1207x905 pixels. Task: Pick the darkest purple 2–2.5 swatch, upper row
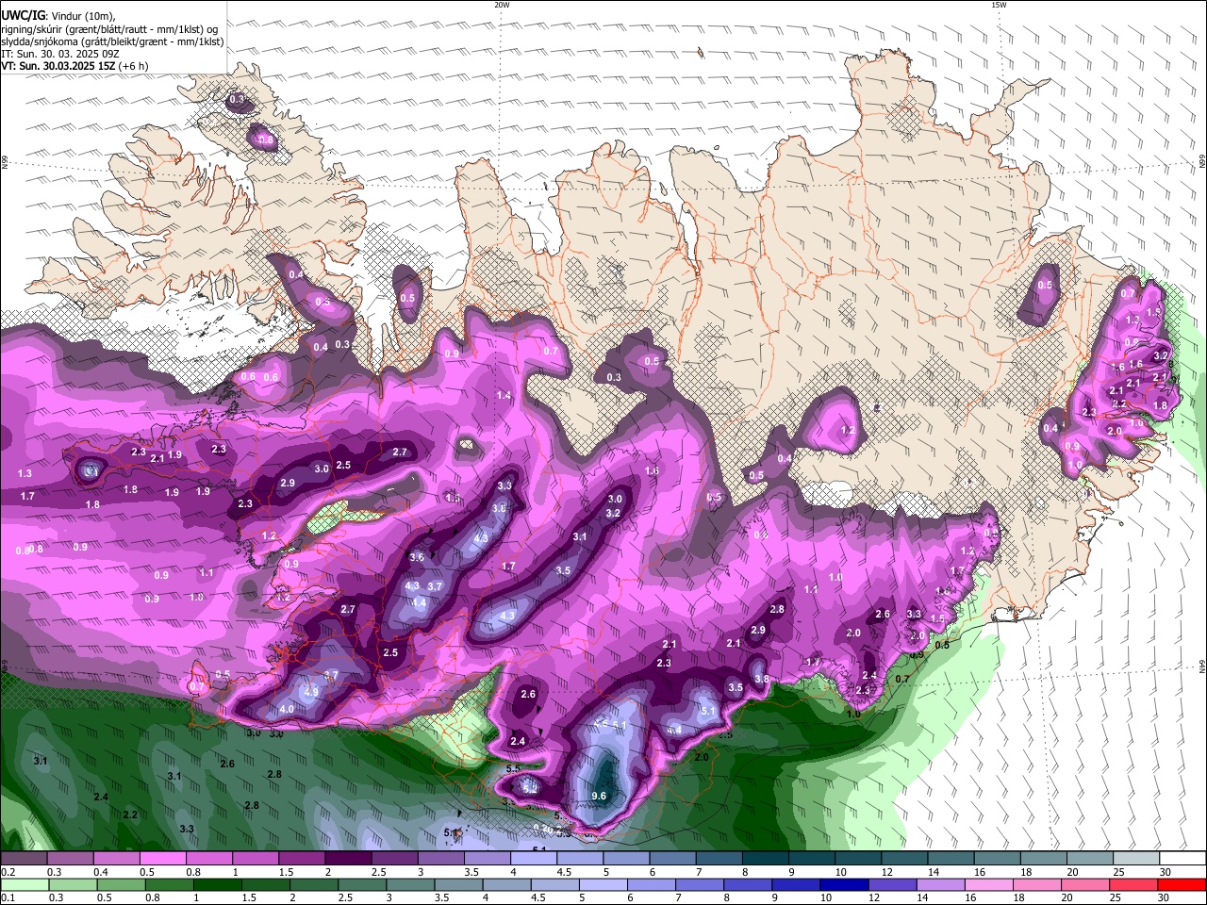click(x=347, y=858)
